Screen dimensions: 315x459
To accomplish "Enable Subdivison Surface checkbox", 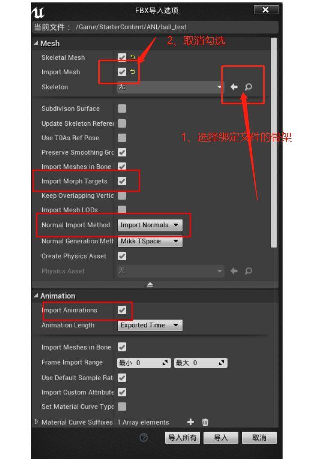I will (x=122, y=108).
